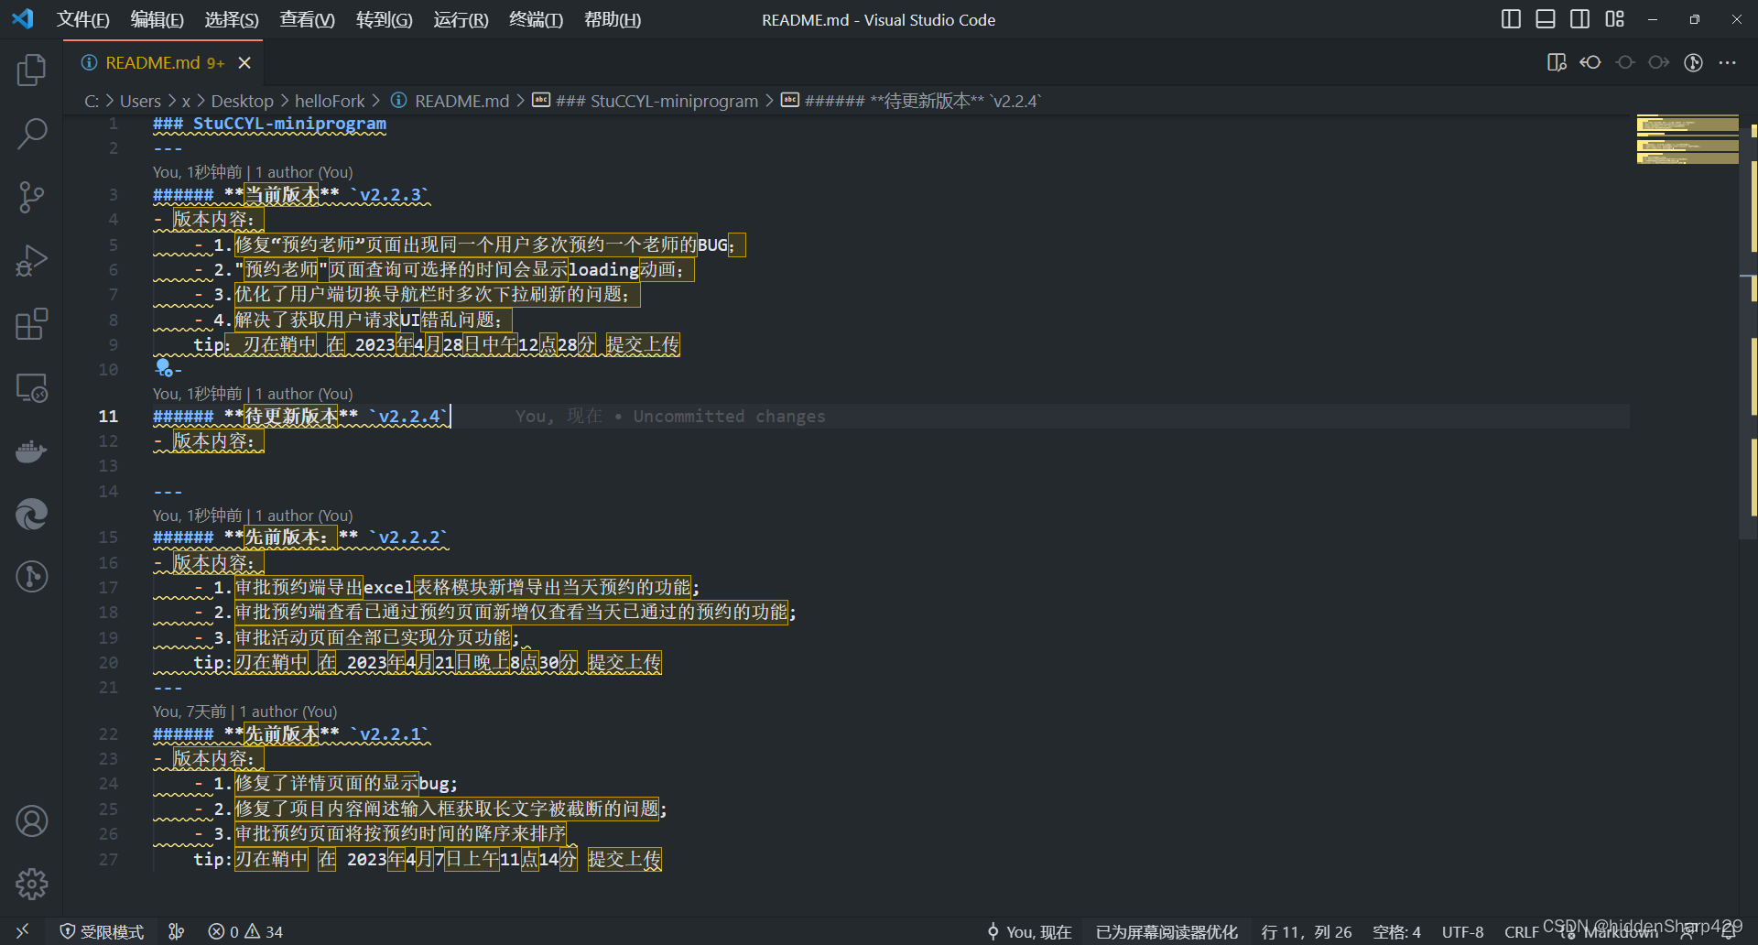
Task: Open editor More Actions ellipsis menu
Action: pos(1728,62)
